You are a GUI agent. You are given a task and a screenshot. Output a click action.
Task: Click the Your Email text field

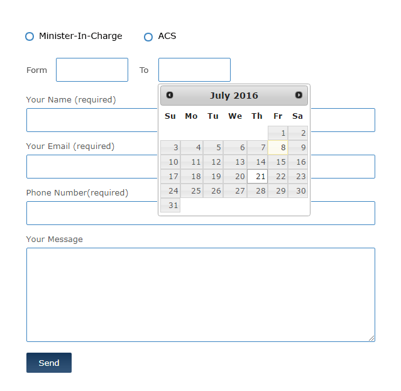[x=91, y=167]
